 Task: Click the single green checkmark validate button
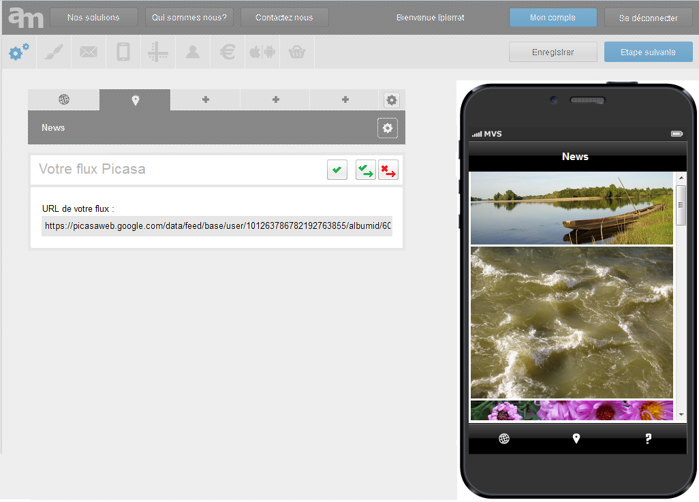[x=337, y=170]
